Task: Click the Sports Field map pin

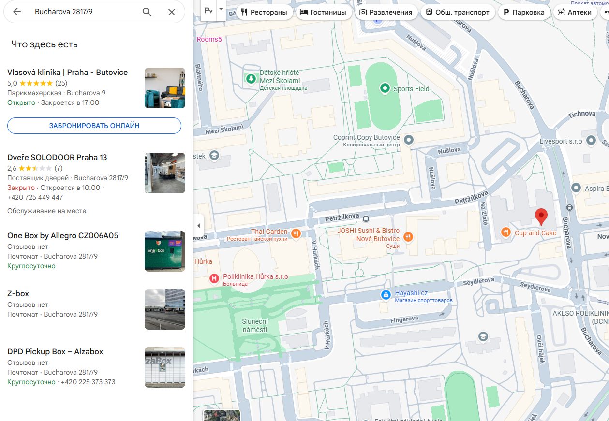Action: click(385, 88)
